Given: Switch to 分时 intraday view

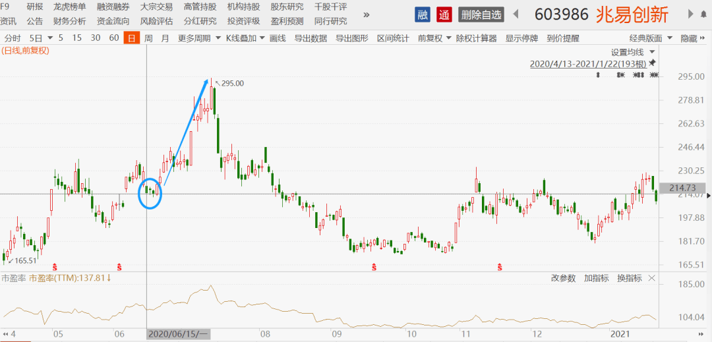Looking at the screenshot, I should point(13,38).
